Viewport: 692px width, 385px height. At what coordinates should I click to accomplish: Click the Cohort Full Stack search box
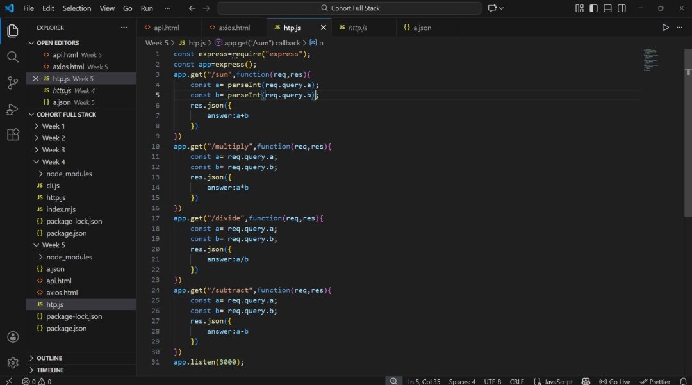(x=350, y=8)
